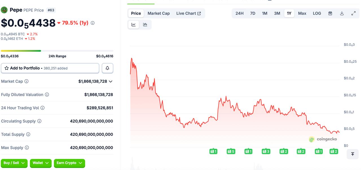361x170 pixels.
Task: Open the Wallet menu
Action: coord(41,163)
